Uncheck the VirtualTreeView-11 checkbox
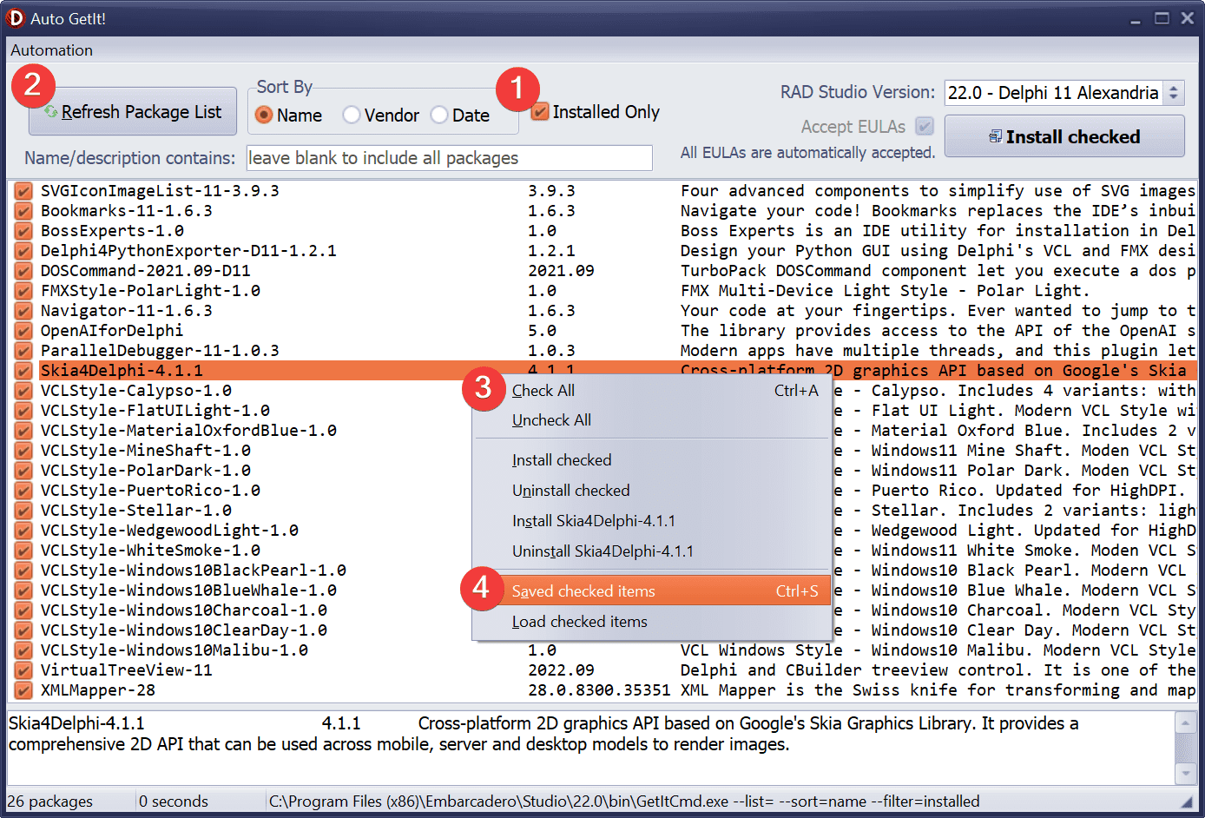The width and height of the screenshot is (1205, 818). click(23, 670)
